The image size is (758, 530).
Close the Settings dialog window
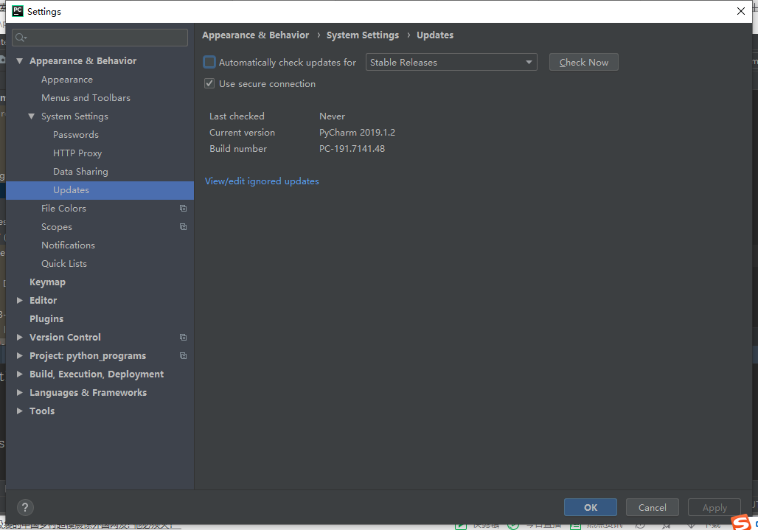[x=740, y=11]
